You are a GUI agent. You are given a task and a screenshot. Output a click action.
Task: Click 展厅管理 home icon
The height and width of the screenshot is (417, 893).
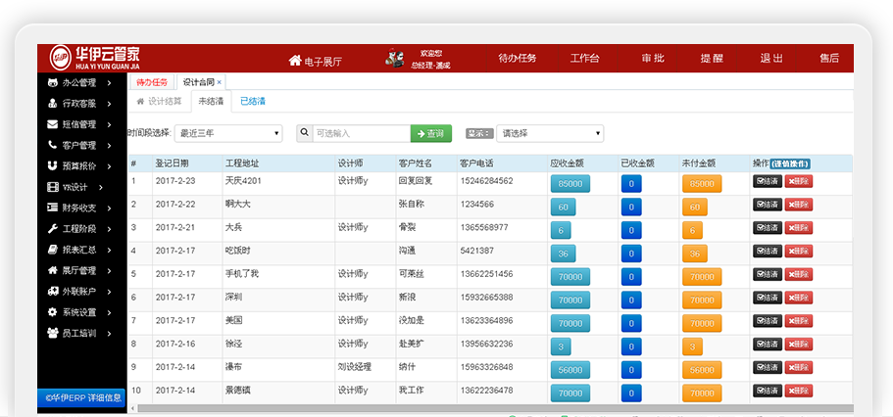point(52,270)
